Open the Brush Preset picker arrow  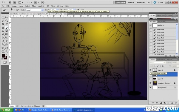pos(14,10)
